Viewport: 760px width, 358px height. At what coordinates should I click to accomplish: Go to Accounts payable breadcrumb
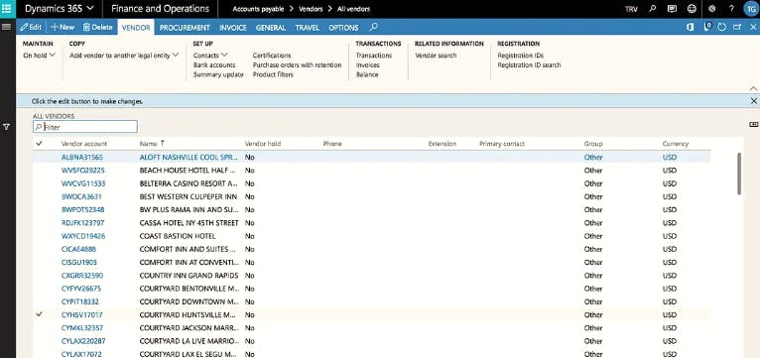point(258,9)
